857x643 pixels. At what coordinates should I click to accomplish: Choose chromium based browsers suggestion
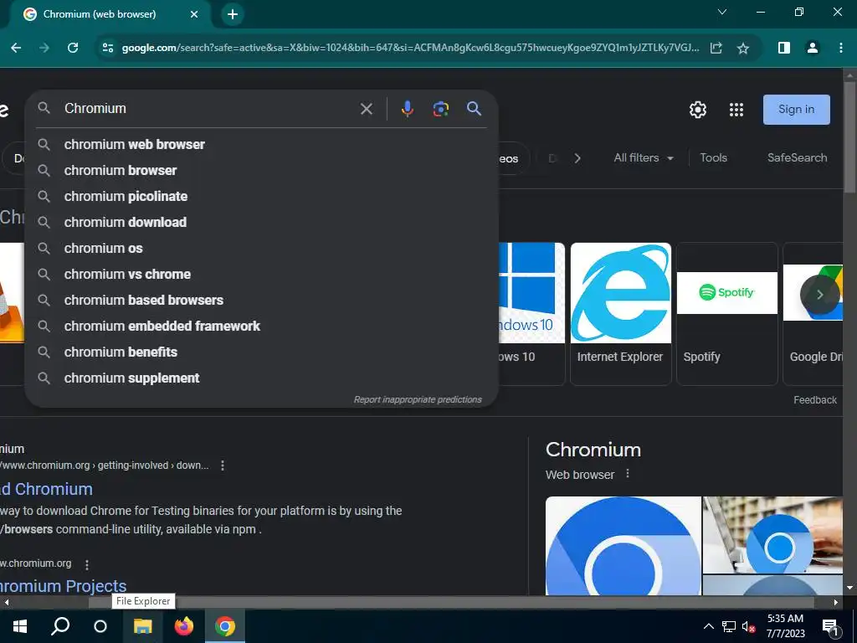click(261, 301)
